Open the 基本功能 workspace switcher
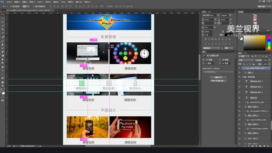The height and width of the screenshot is (153, 272). point(264,6)
